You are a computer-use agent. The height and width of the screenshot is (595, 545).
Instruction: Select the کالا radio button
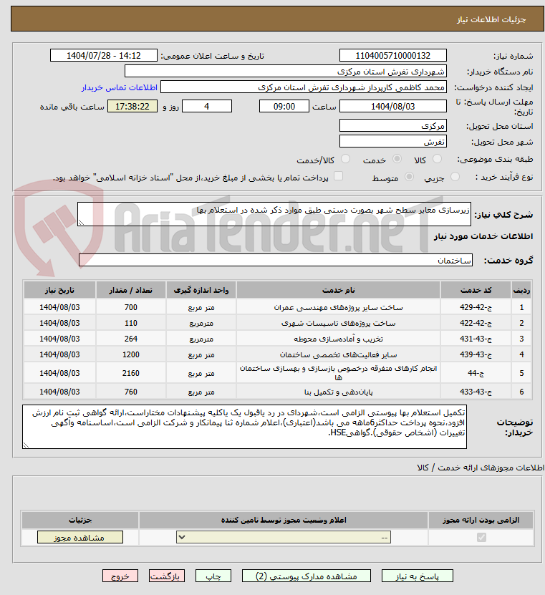[x=437, y=159]
